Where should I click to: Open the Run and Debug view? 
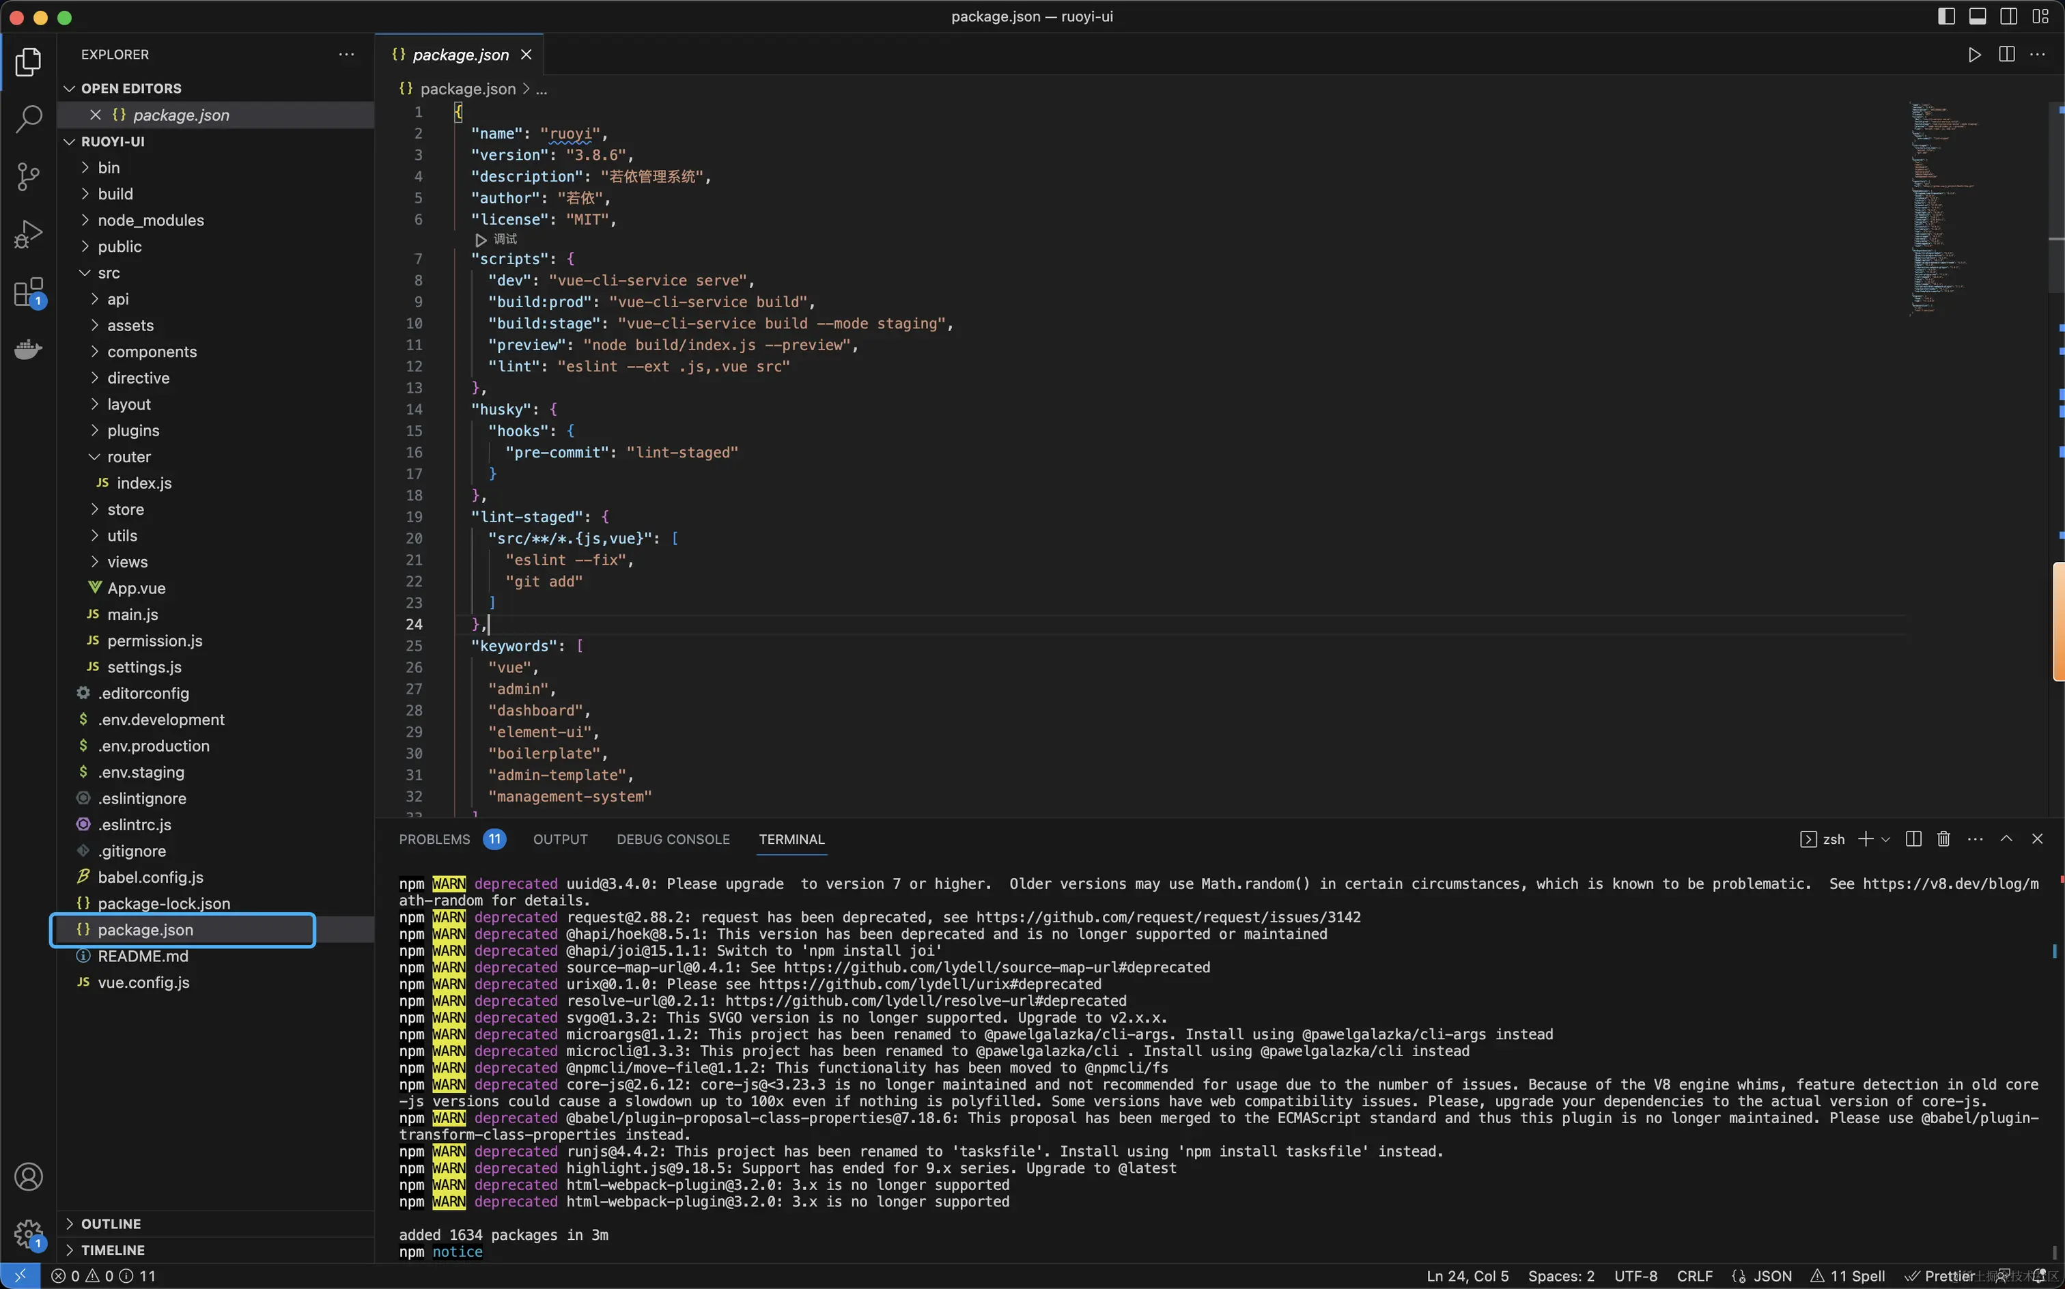point(28,233)
